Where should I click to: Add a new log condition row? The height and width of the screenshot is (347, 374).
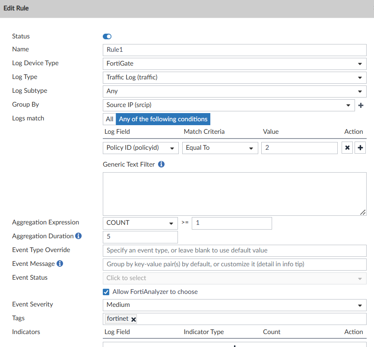[x=361, y=148]
